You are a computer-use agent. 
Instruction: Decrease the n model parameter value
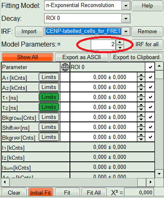click(x=120, y=47)
